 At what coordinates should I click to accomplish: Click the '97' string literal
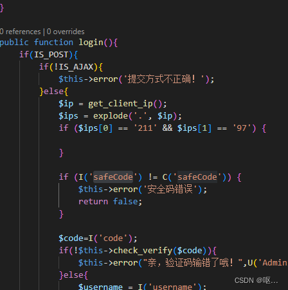coord(242,128)
